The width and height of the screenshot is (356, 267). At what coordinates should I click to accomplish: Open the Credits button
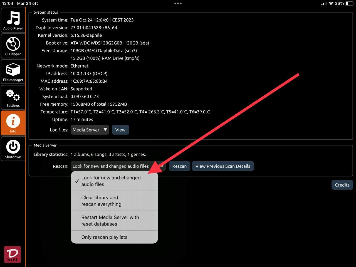pyautogui.click(x=342, y=185)
